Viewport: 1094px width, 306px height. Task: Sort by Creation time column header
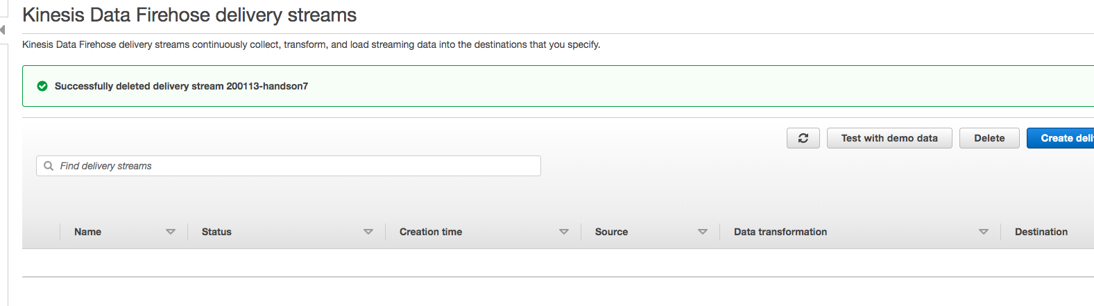point(431,232)
